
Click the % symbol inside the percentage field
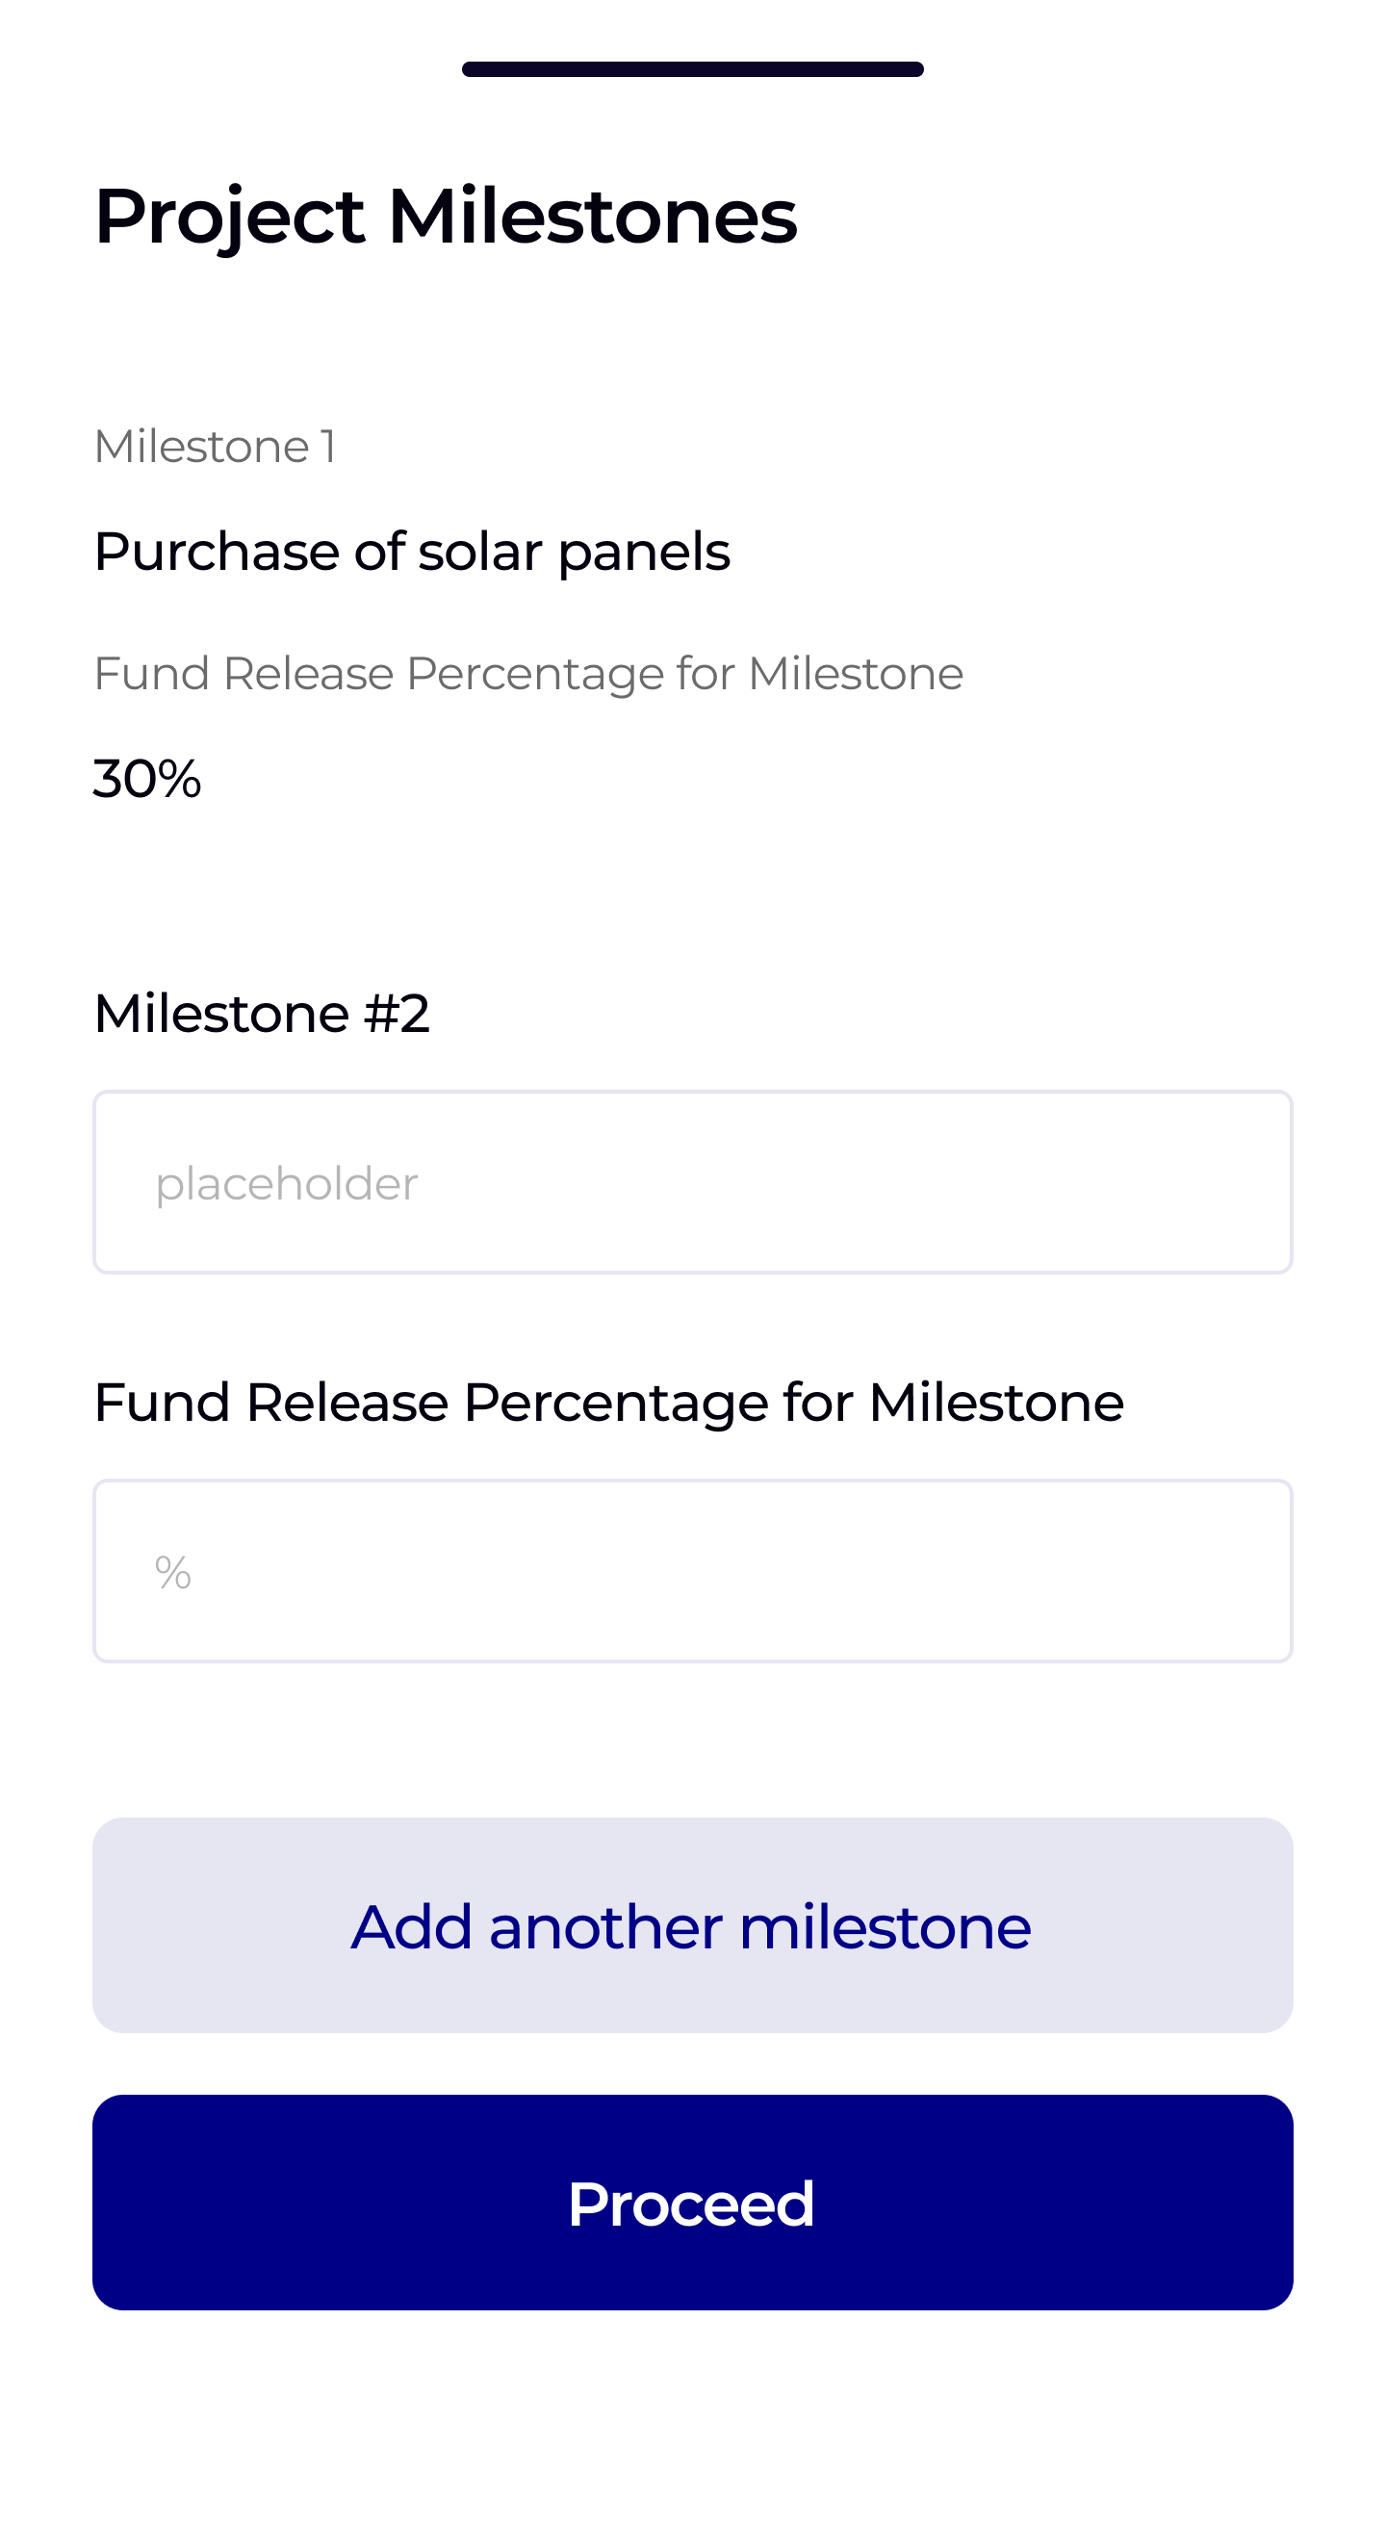pos(173,1573)
